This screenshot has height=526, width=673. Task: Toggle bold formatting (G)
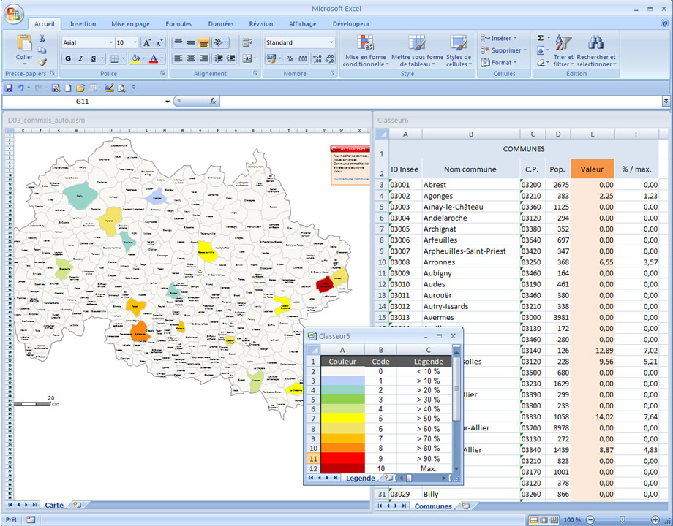[x=68, y=58]
